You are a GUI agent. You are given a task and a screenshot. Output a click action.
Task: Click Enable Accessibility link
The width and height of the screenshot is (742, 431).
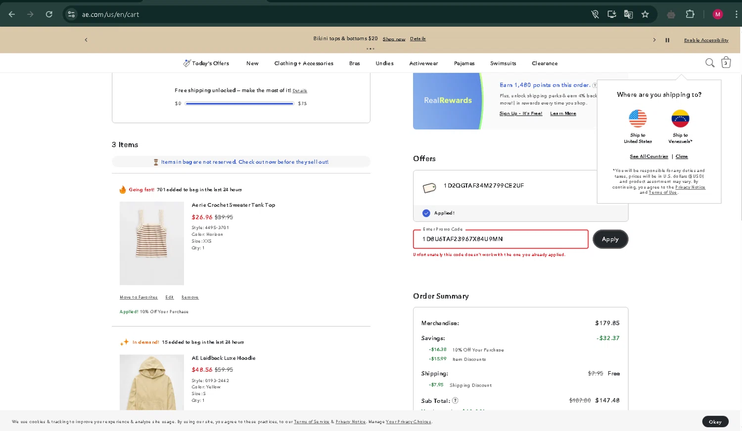[x=706, y=40]
